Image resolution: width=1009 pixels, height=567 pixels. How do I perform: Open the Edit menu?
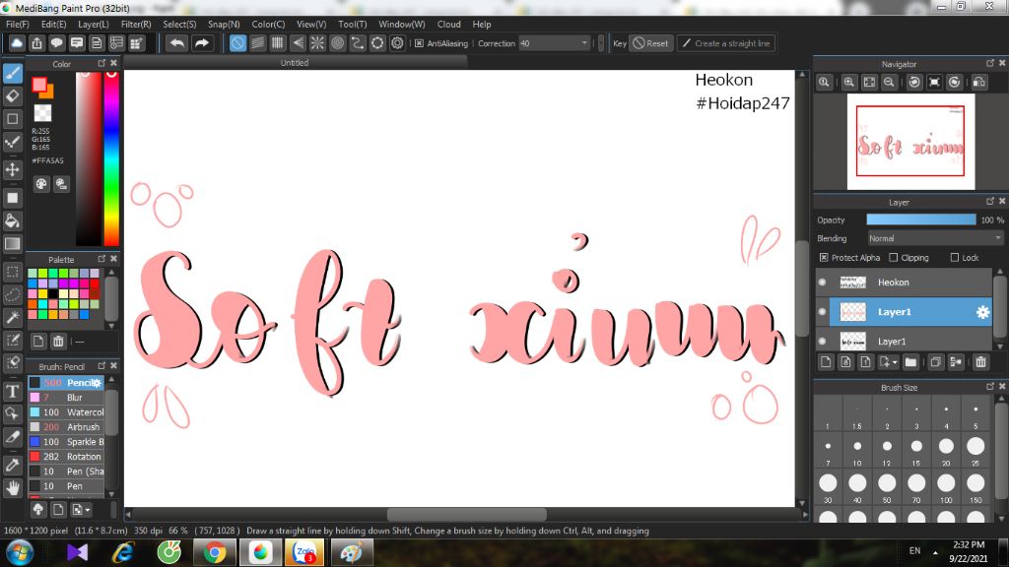pyautogui.click(x=53, y=24)
